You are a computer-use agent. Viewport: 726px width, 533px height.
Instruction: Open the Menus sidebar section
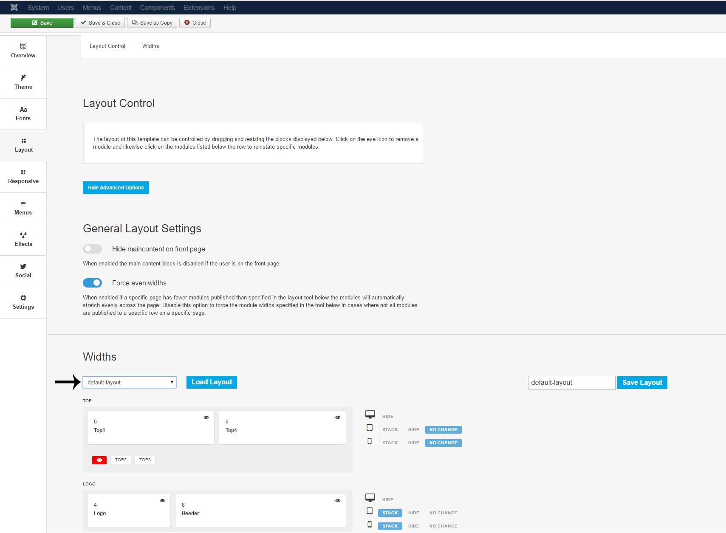point(23,208)
